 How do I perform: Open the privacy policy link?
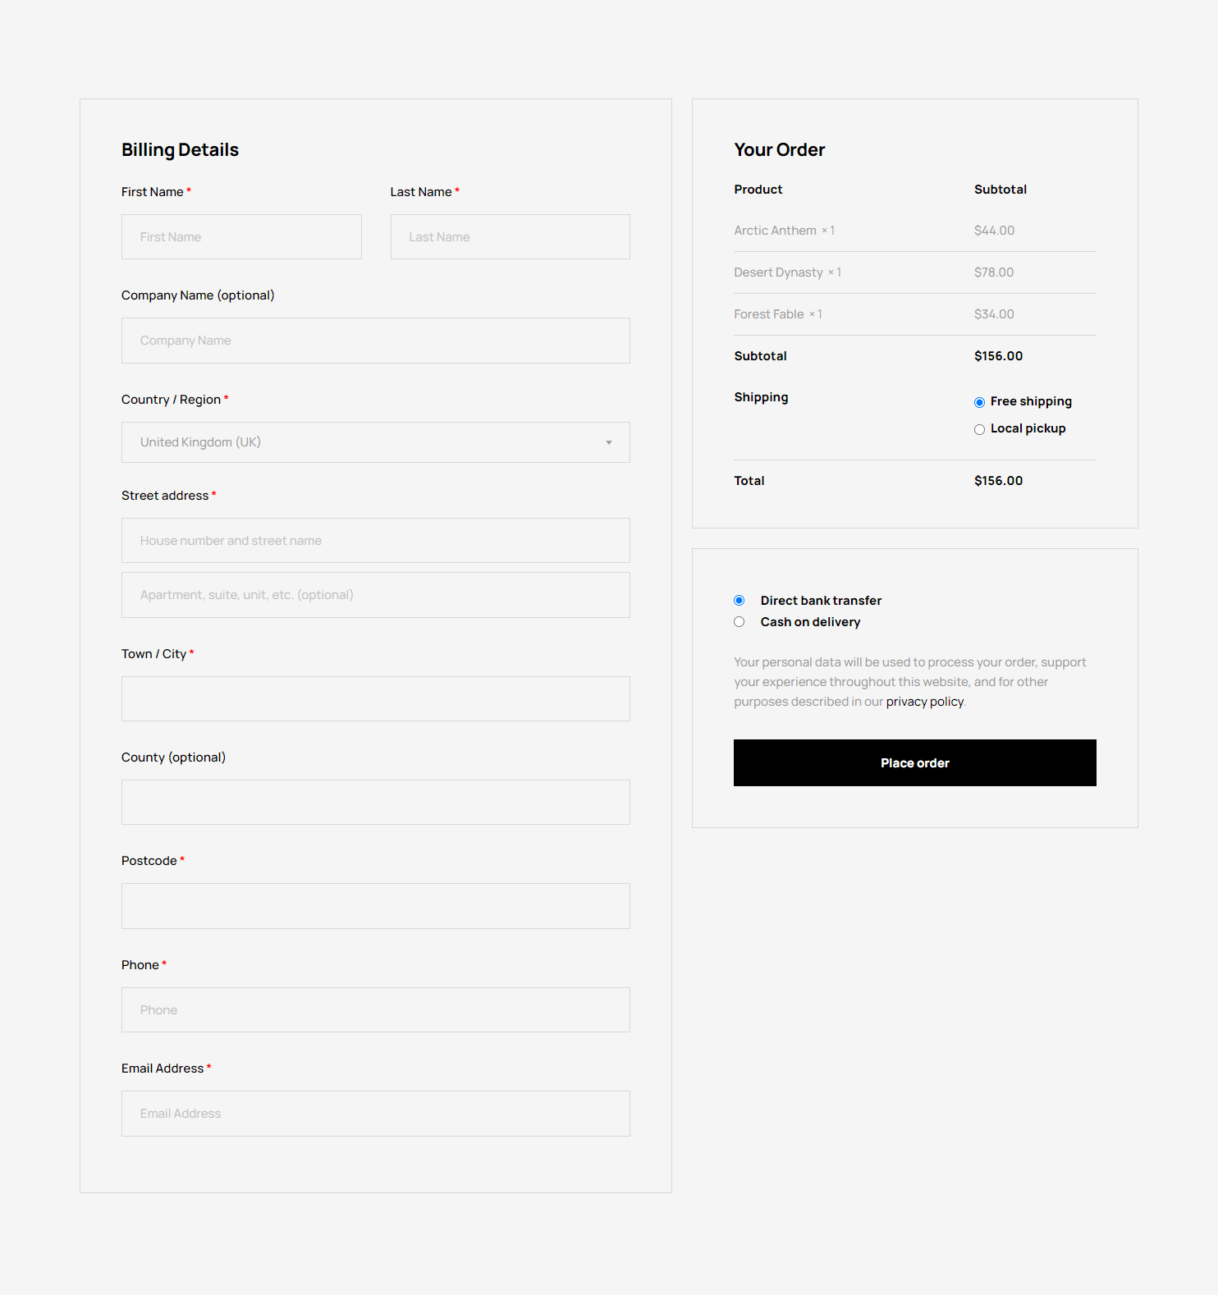pos(924,702)
